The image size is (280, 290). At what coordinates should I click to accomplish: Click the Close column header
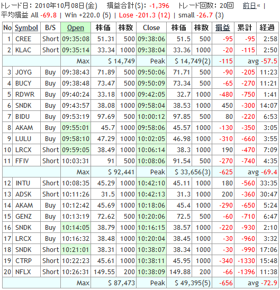(151, 28)
